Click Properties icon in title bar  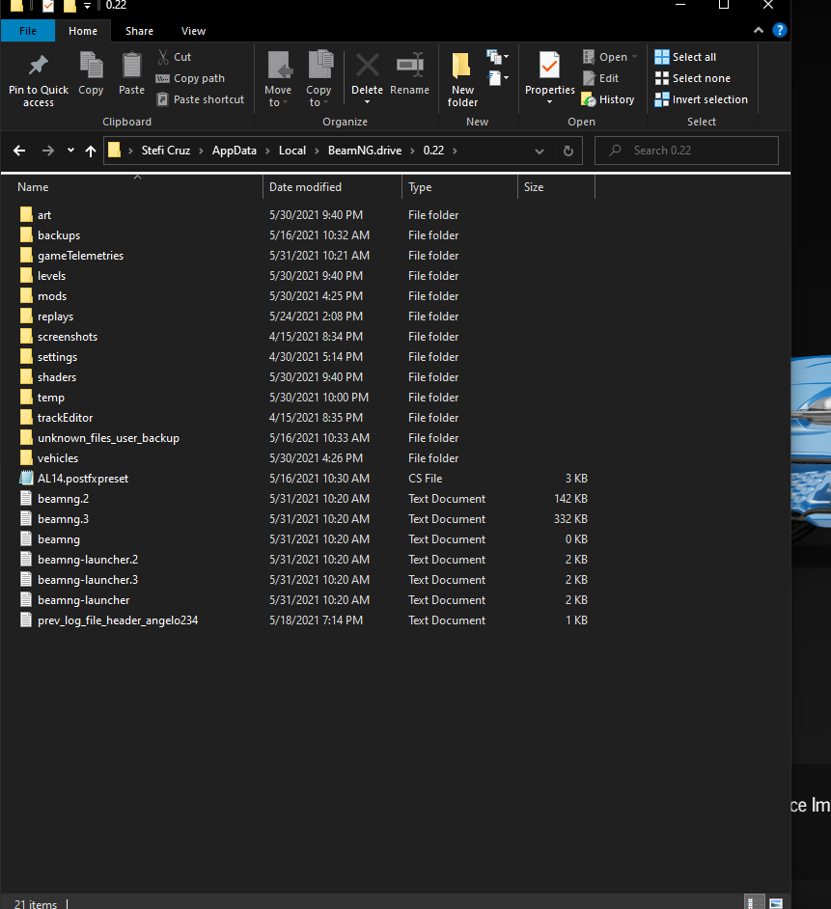[48, 6]
